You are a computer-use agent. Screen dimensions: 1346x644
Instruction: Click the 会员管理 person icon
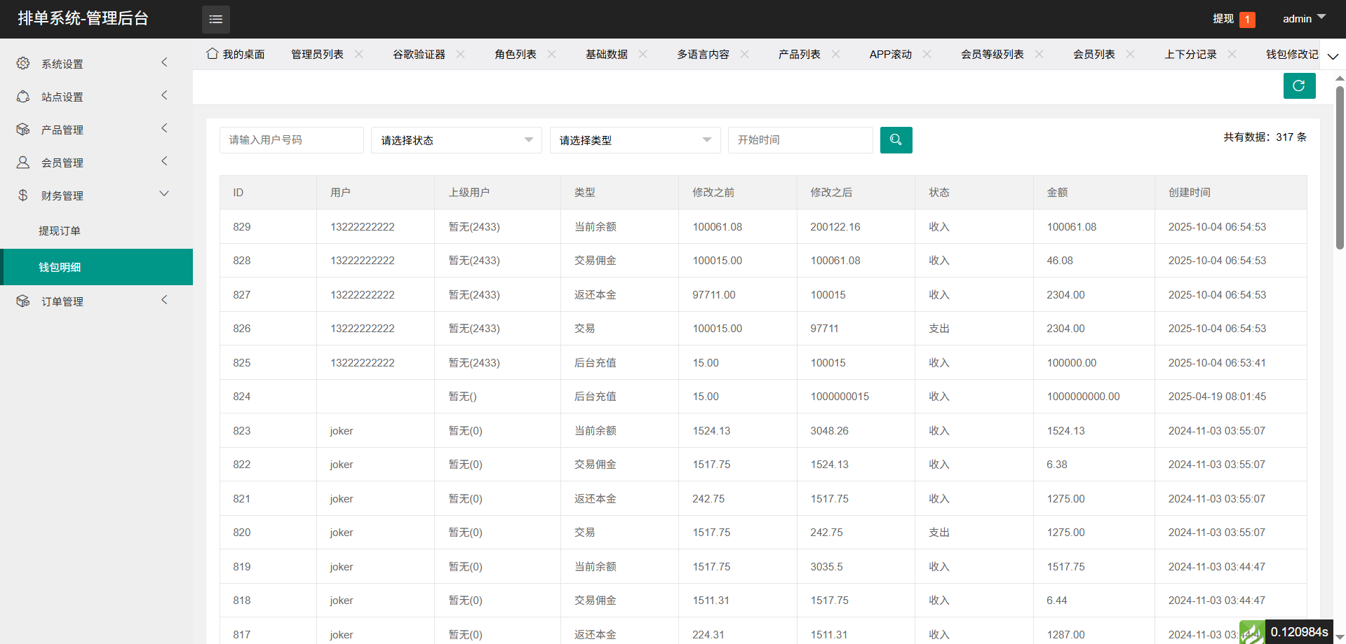(23, 163)
